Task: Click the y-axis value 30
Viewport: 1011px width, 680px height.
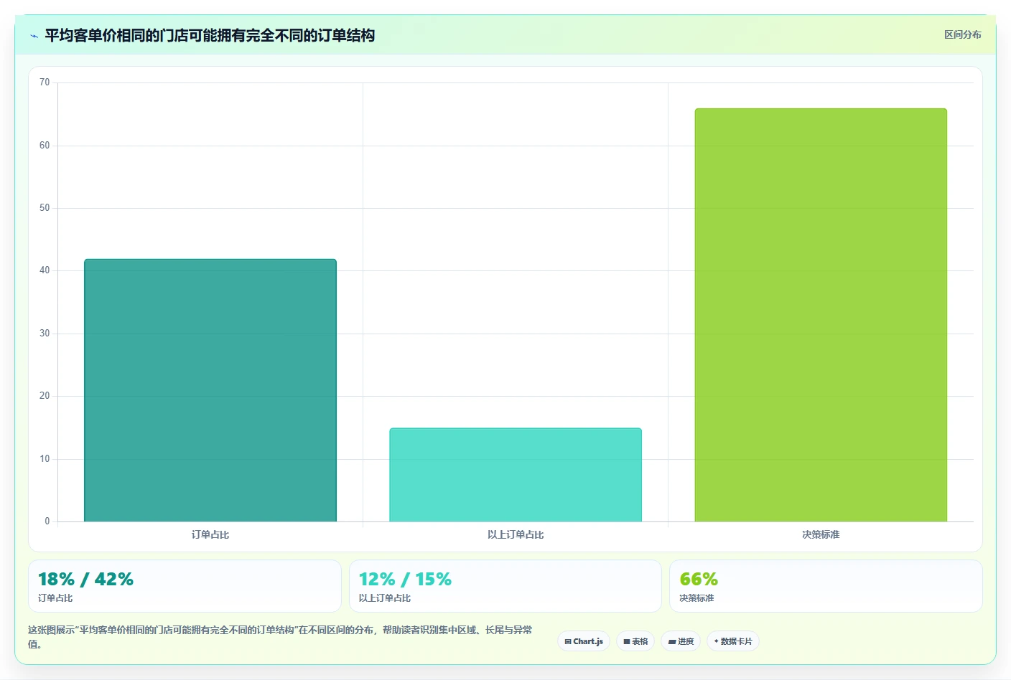Action: 45,334
